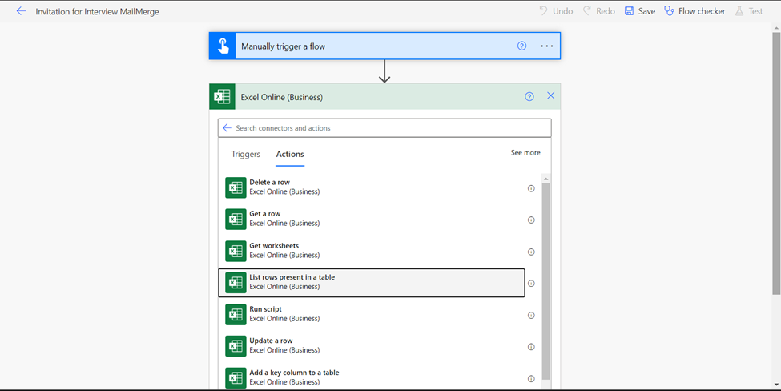Click the page vertical scrollbar thumb

776,163
